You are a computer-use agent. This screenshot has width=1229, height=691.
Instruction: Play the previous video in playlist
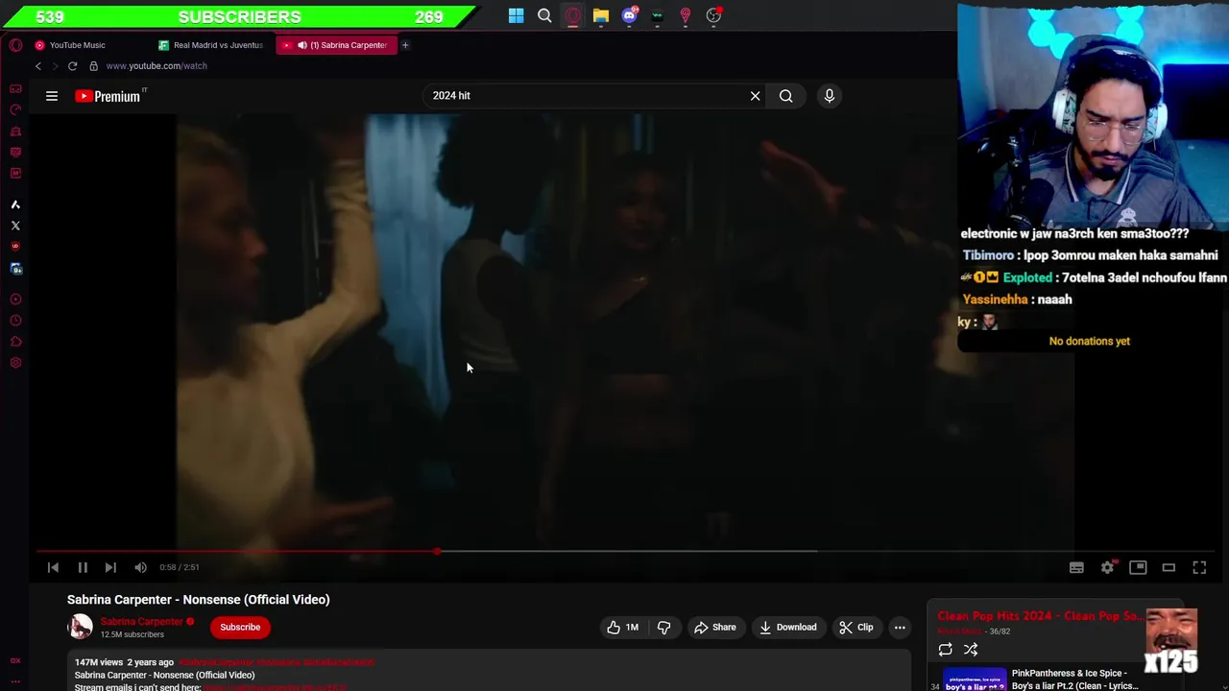coord(53,568)
